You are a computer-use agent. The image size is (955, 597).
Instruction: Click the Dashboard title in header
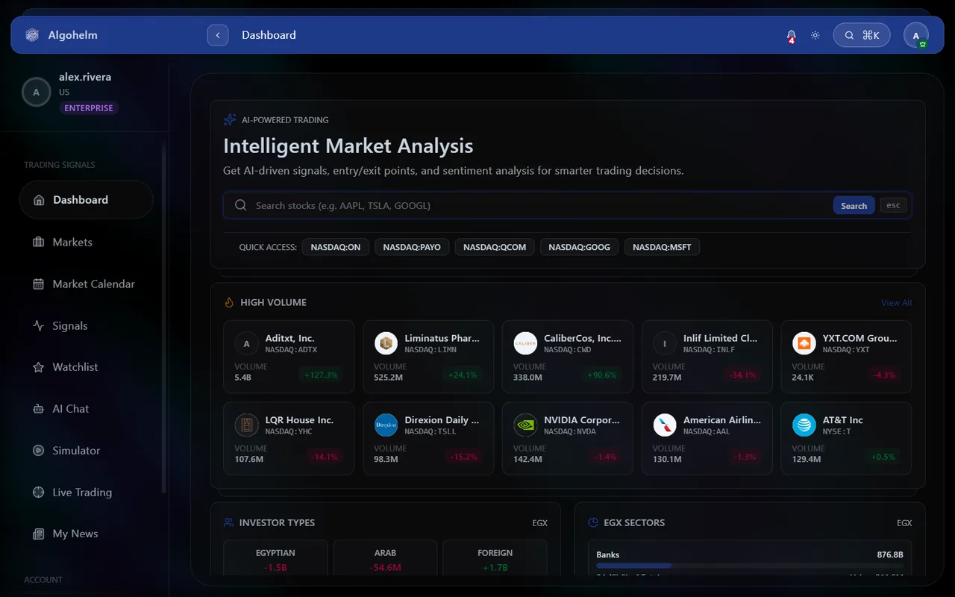[x=269, y=35]
